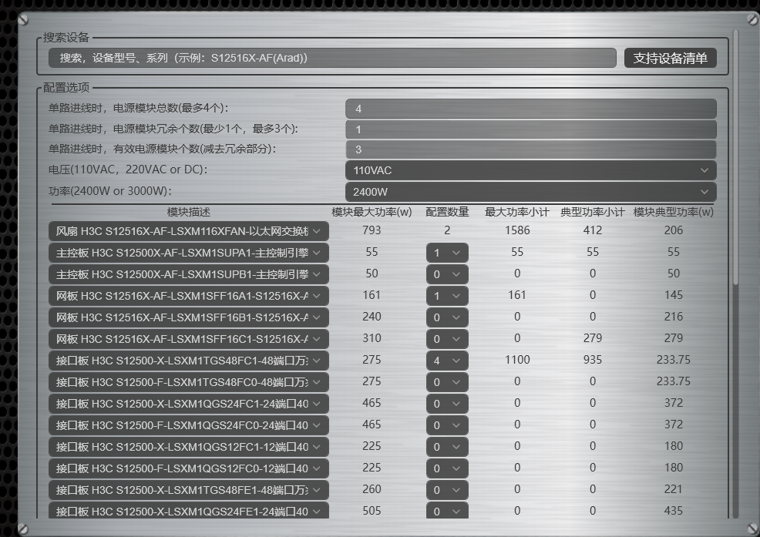The width and height of the screenshot is (760, 537).
Task: Open the S12500-X LSXM1QGS12FC1 interface board dropdown
Action: tap(189, 447)
